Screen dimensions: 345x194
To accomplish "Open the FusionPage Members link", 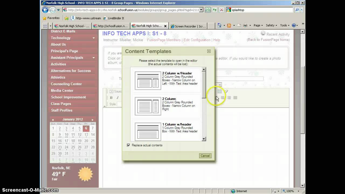I will pyautogui.click(x=164, y=40).
